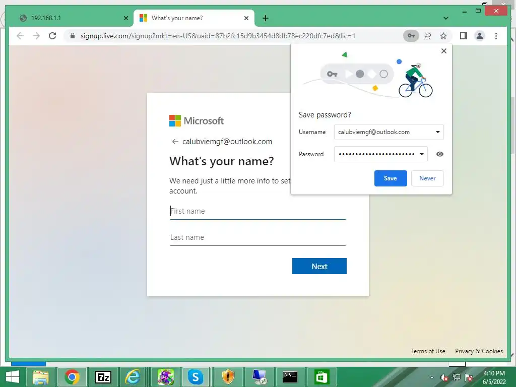The image size is (516, 387).
Task: Click the taskbar clock 4:10 PM
Action: 494,377
